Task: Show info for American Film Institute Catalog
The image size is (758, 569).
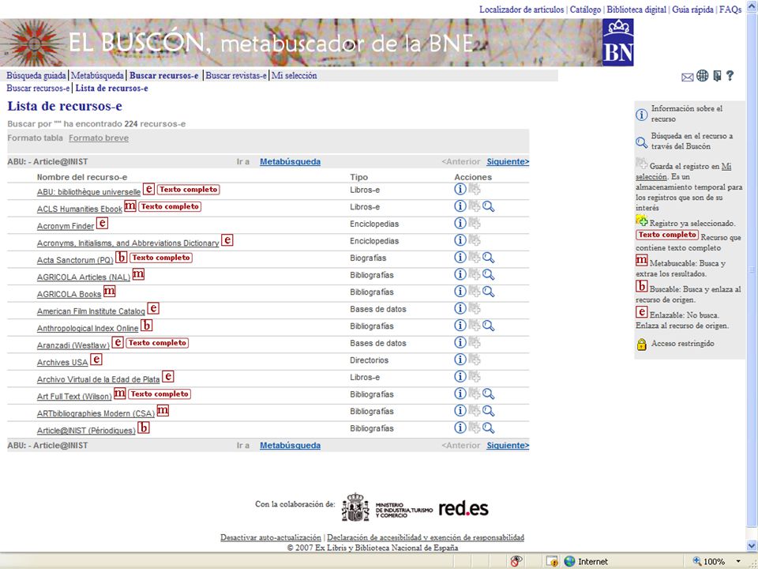Action: (460, 308)
